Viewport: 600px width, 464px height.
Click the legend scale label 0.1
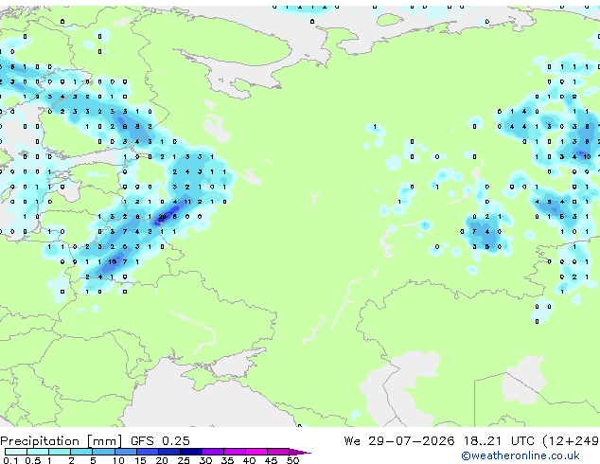[10, 460]
